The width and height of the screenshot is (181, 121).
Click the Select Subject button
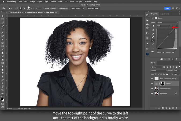pos(76,8)
